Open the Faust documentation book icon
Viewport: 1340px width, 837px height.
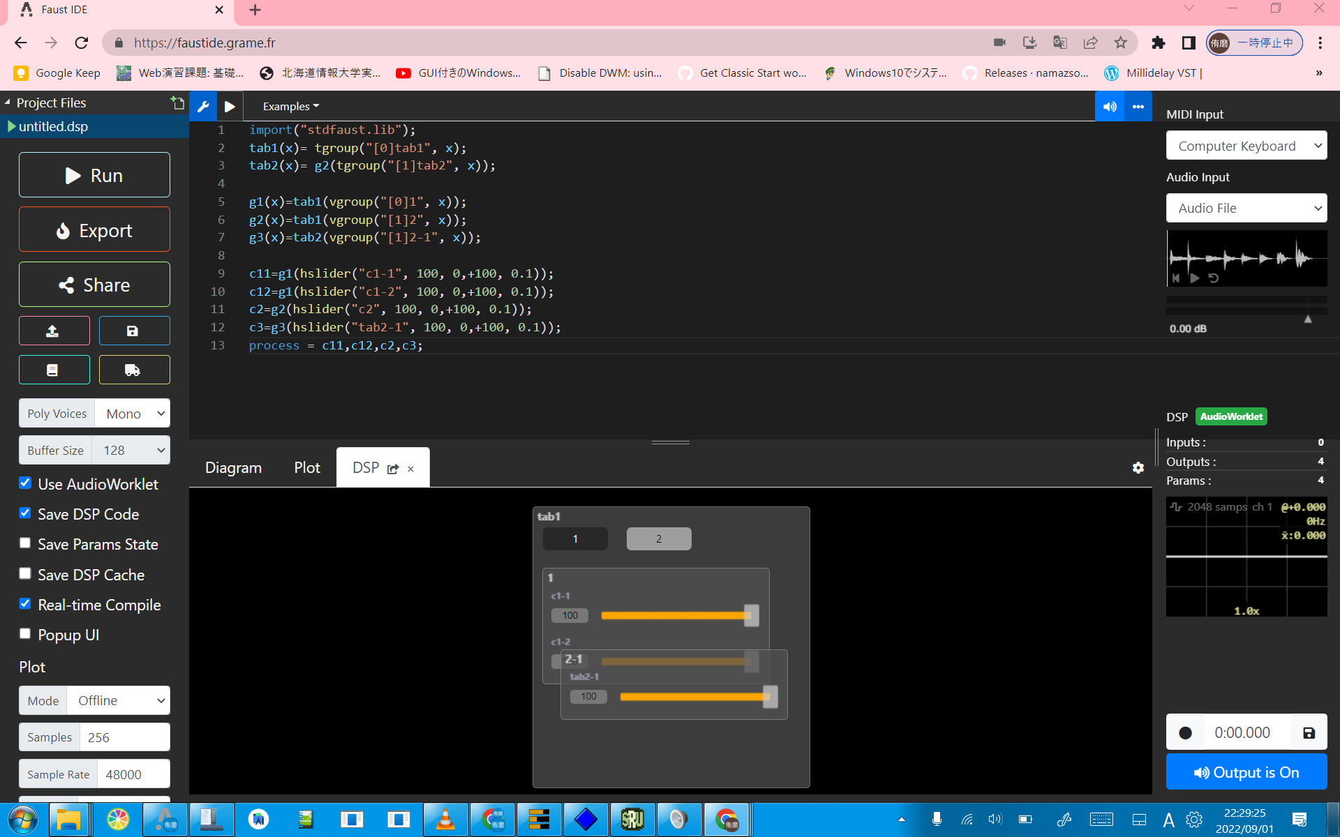coord(54,369)
